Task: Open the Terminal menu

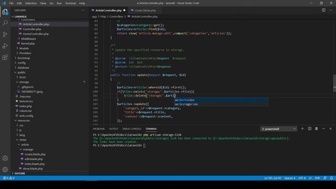Action: 70,3
